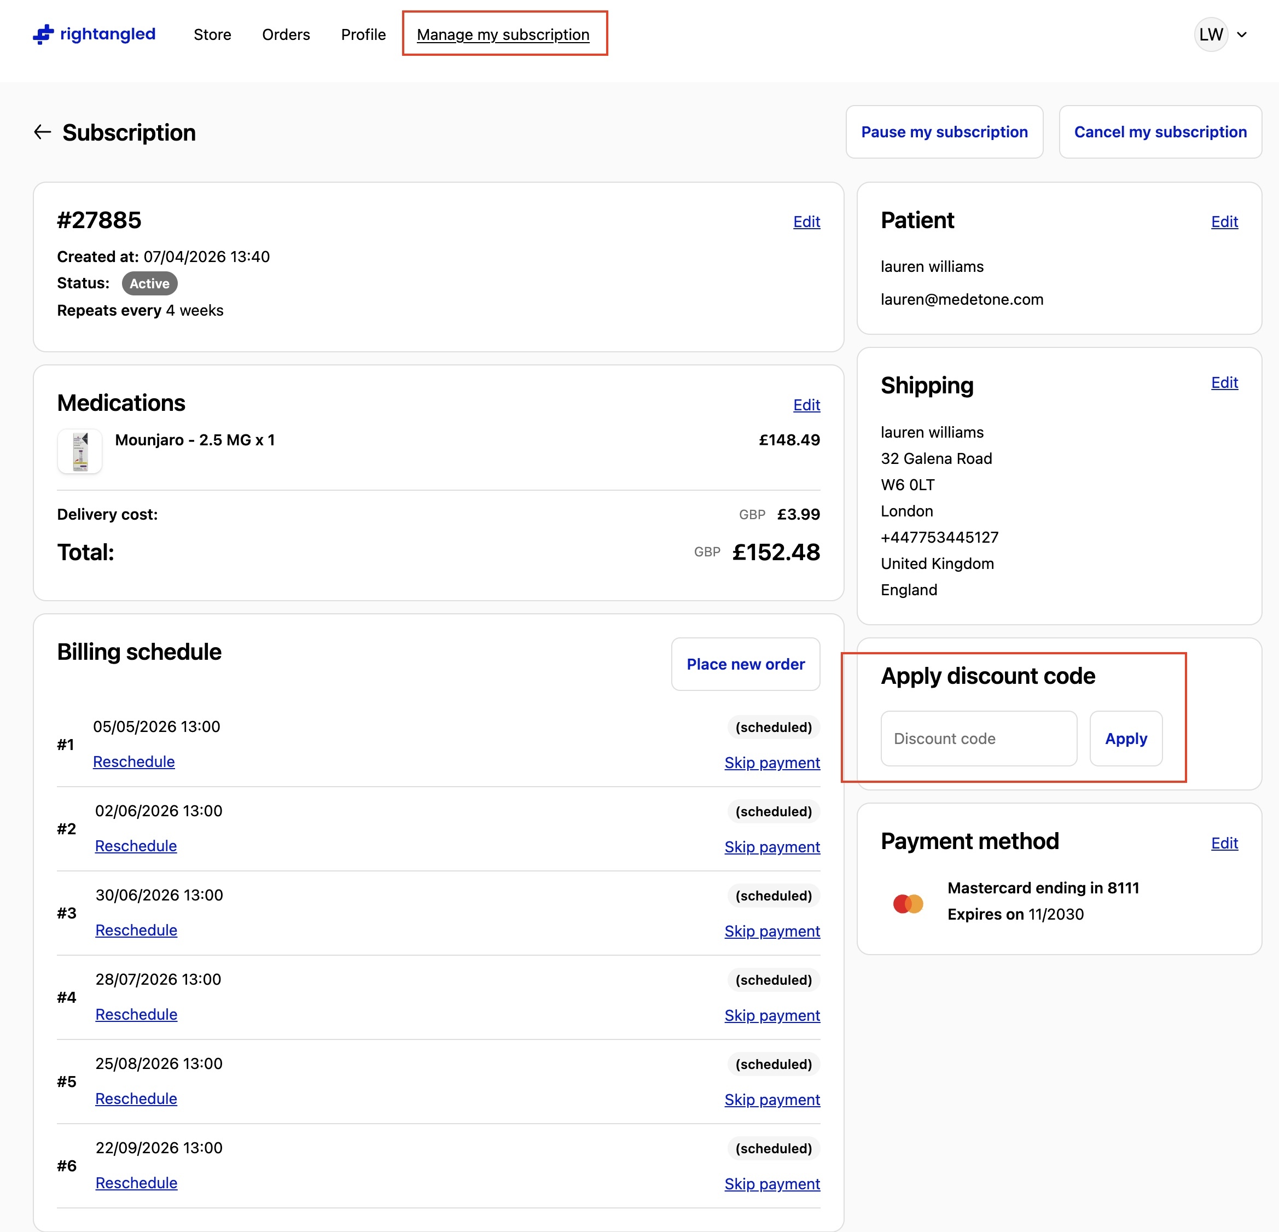Click Mastercard ending in 8111 text
Image resolution: width=1279 pixels, height=1232 pixels.
[x=1043, y=888]
